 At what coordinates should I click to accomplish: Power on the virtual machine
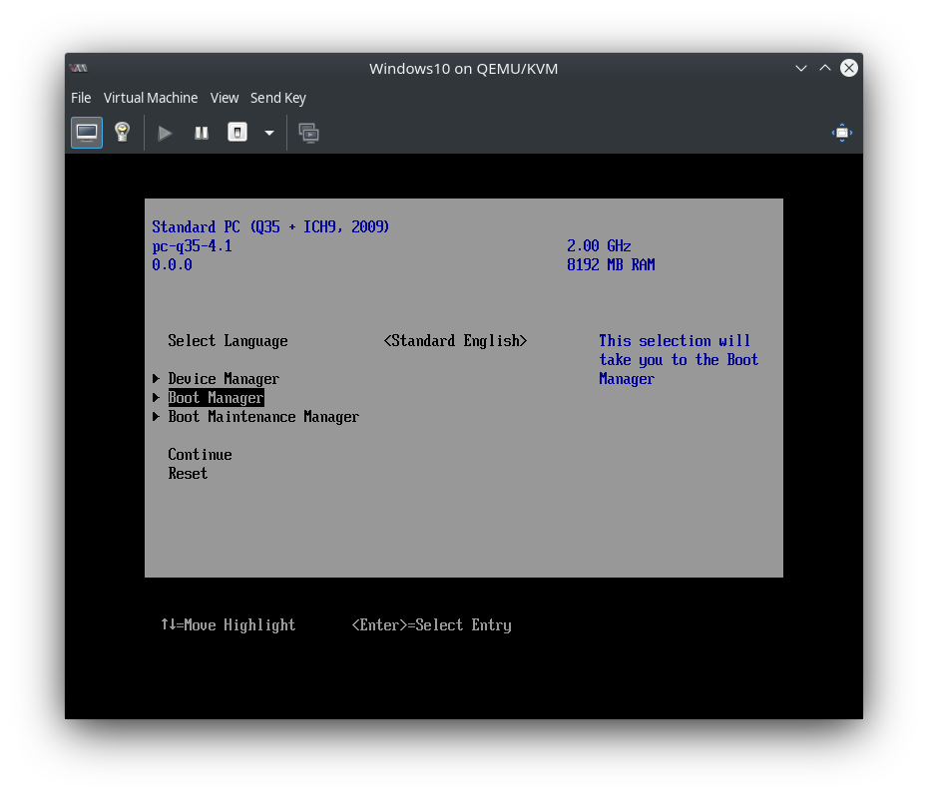point(165,133)
